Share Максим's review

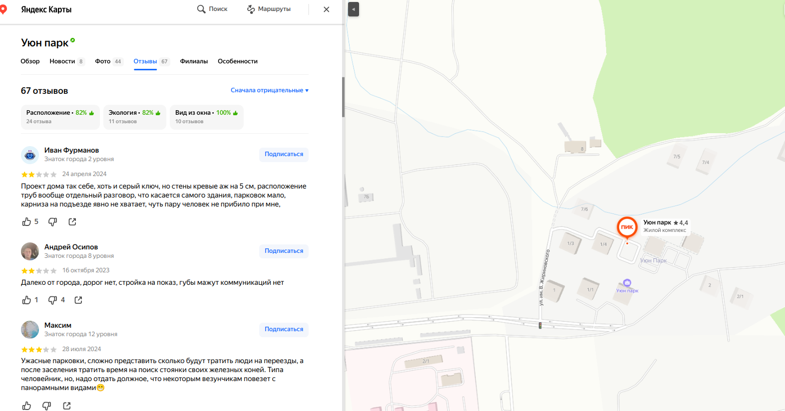pos(67,406)
